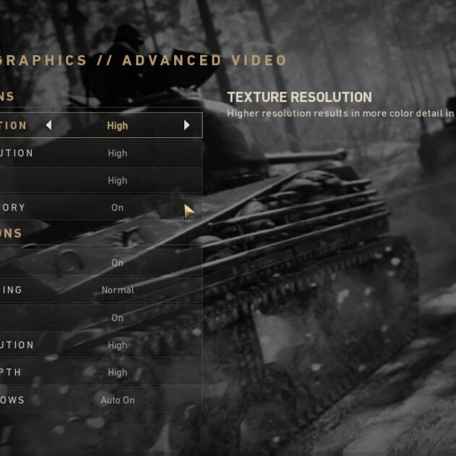
Task: Open the ING setting showing Normal
Action: 101,290
